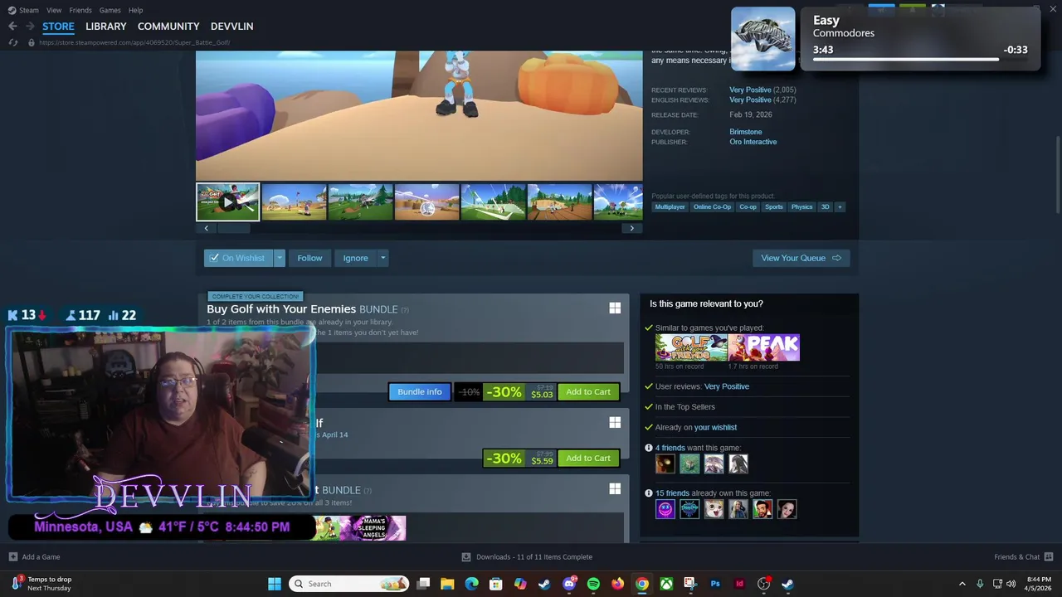Click the Add a Game plus icon

click(12, 557)
